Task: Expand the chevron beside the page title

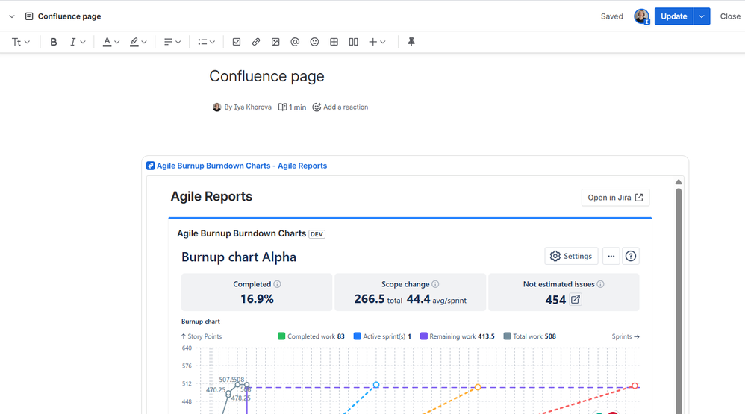Action: click(12, 16)
